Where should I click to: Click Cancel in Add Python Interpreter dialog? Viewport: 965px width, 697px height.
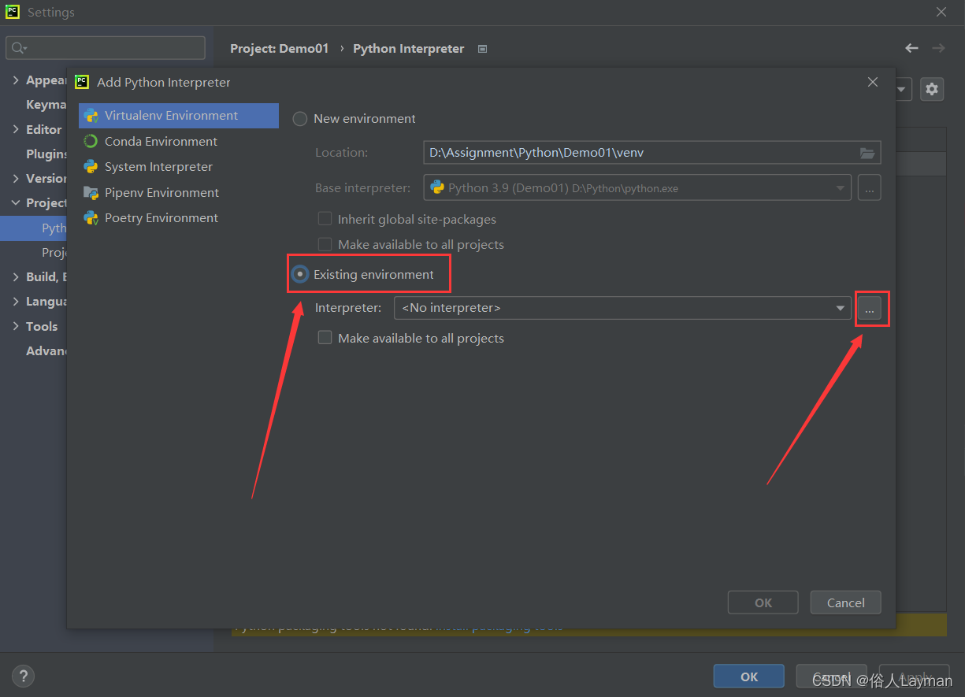tap(846, 602)
